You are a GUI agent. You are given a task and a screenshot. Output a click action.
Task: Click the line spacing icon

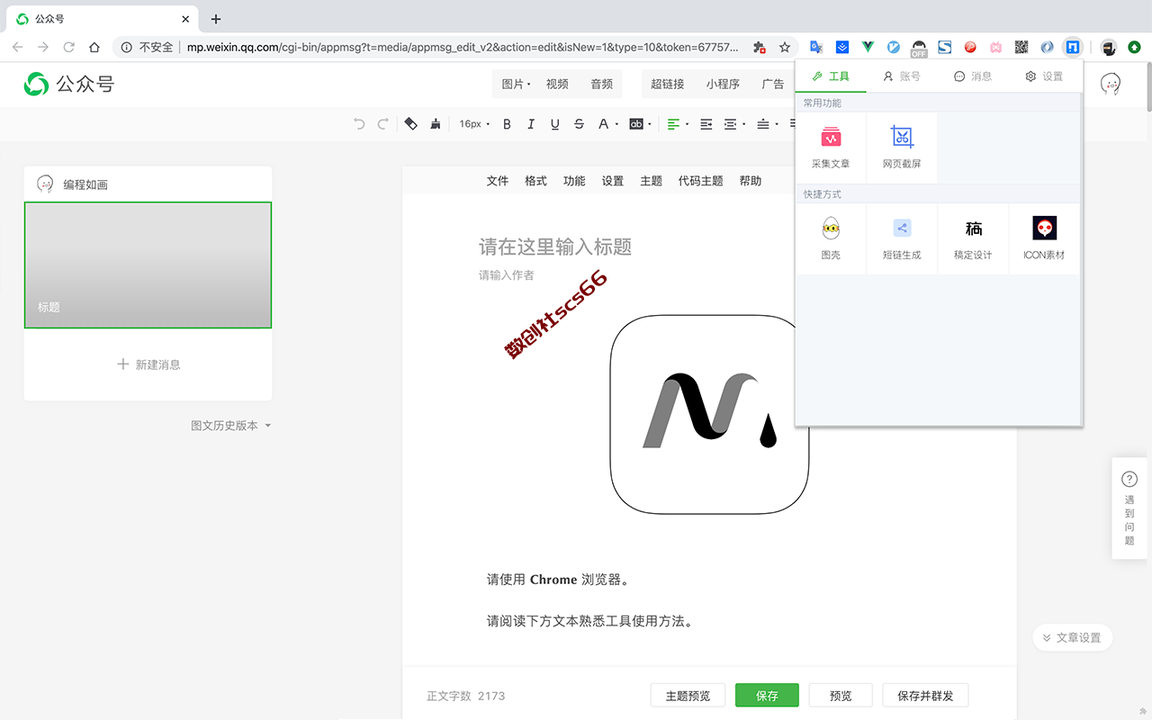point(763,124)
